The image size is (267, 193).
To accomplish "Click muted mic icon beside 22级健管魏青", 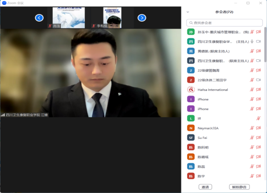I will click(252, 70).
